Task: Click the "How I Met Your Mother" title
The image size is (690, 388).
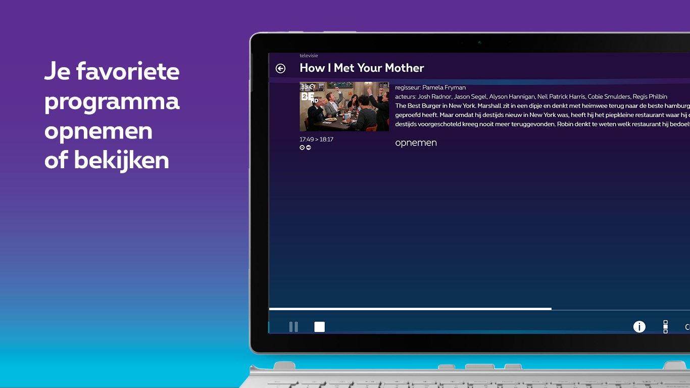Action: coord(362,68)
